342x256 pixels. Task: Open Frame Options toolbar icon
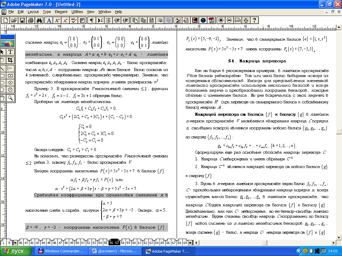[152, 20]
